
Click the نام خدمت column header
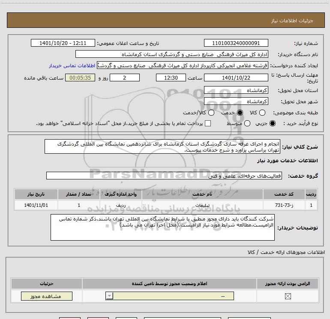coord(202,194)
